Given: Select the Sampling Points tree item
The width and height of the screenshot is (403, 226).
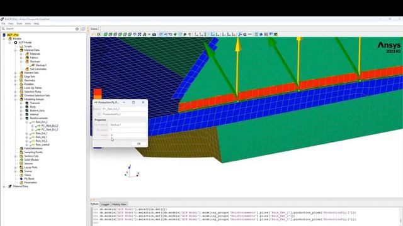Looking at the screenshot, I should (33, 152).
